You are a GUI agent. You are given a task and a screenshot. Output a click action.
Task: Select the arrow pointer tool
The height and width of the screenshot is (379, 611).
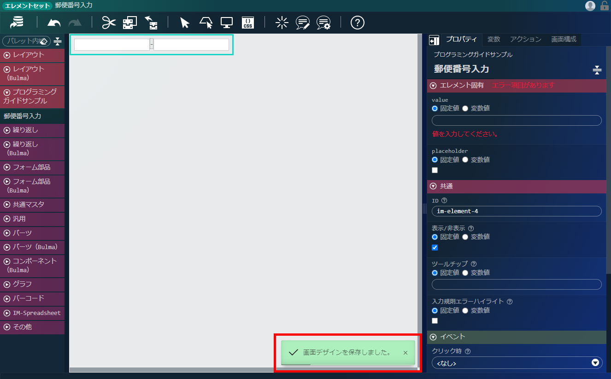185,23
